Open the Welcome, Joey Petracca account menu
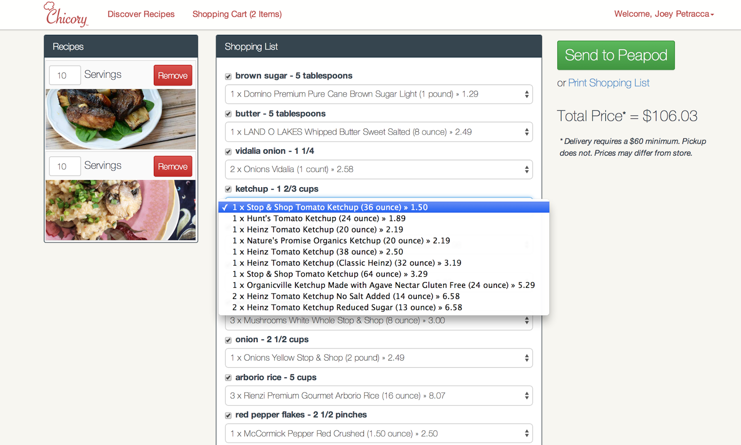741x445 pixels. point(664,14)
